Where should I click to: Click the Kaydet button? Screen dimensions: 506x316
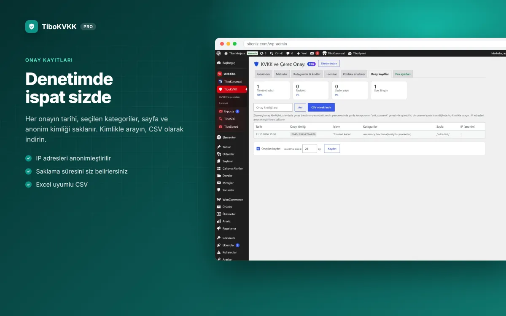point(332,149)
